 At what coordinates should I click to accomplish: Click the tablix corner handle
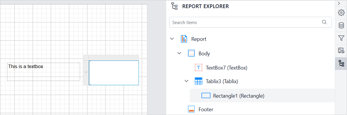[x=86, y=58]
